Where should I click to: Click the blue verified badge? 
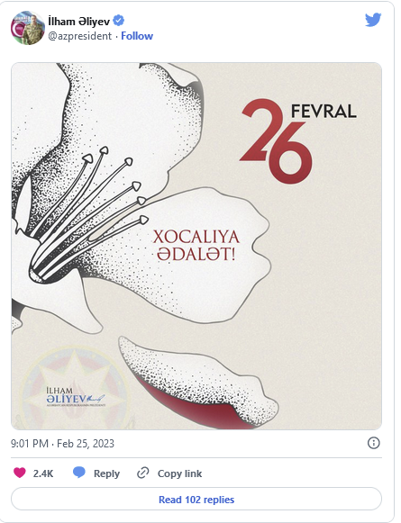(x=119, y=21)
